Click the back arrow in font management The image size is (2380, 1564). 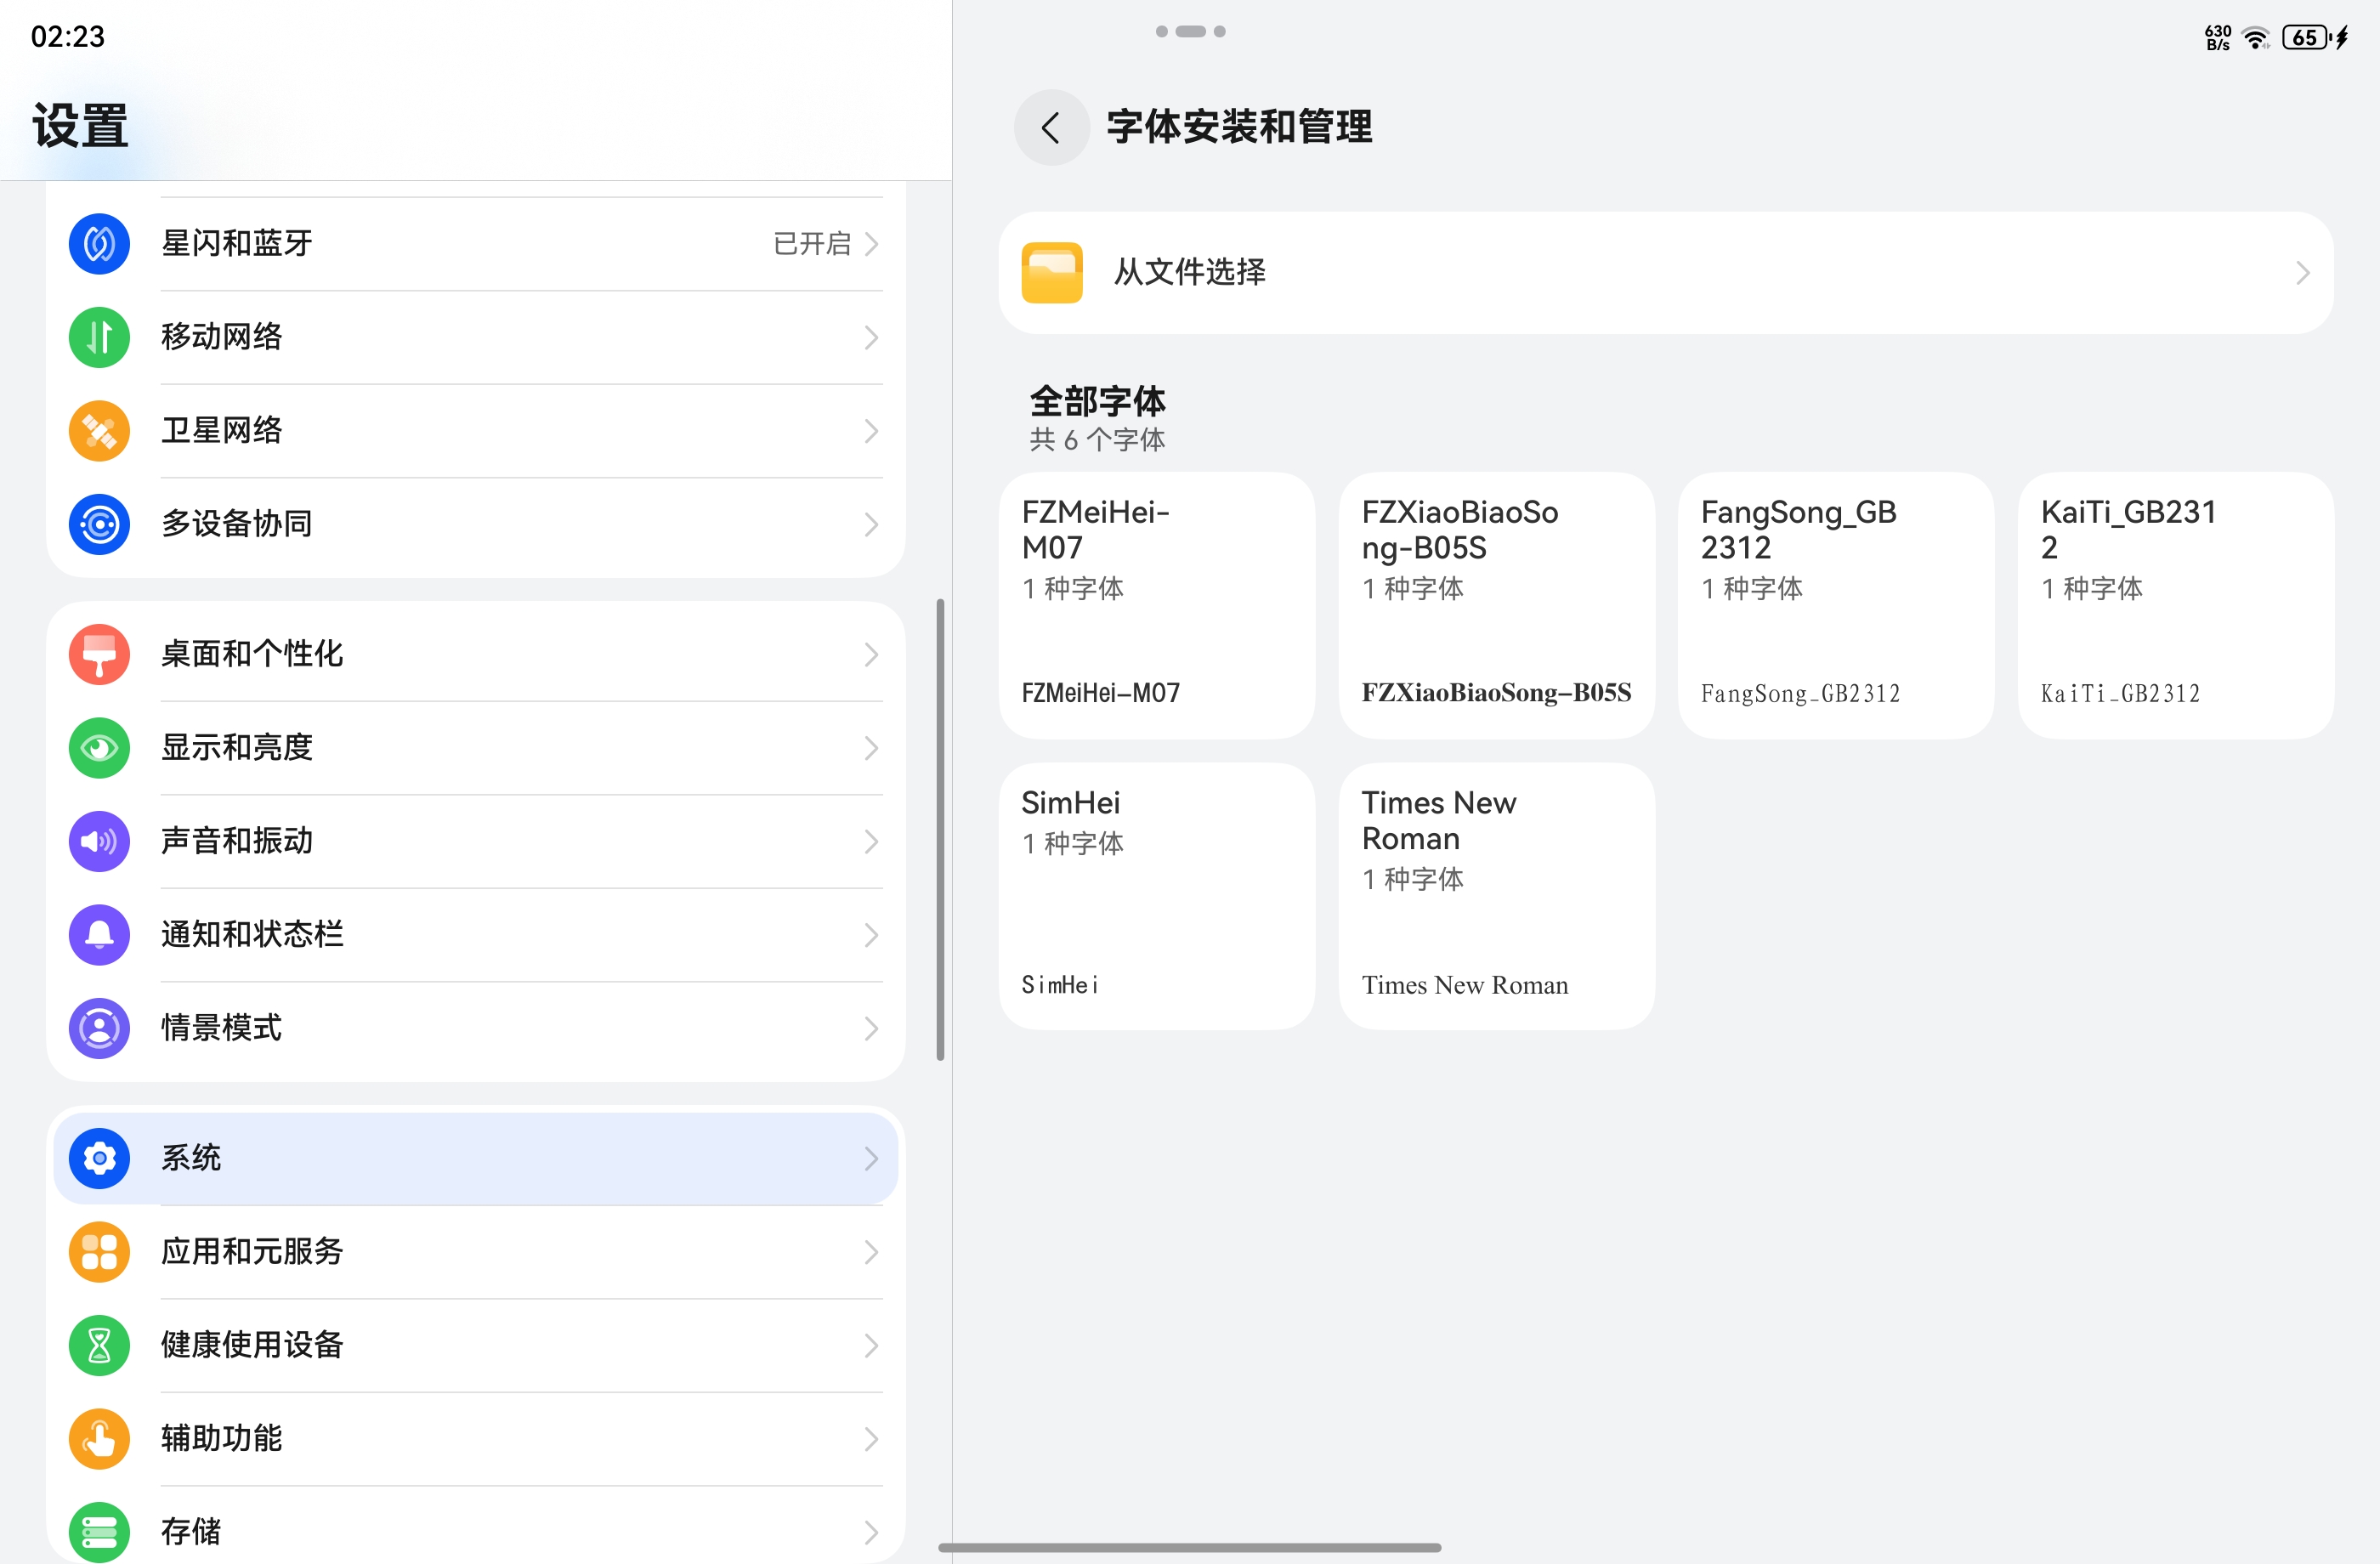(x=1050, y=128)
